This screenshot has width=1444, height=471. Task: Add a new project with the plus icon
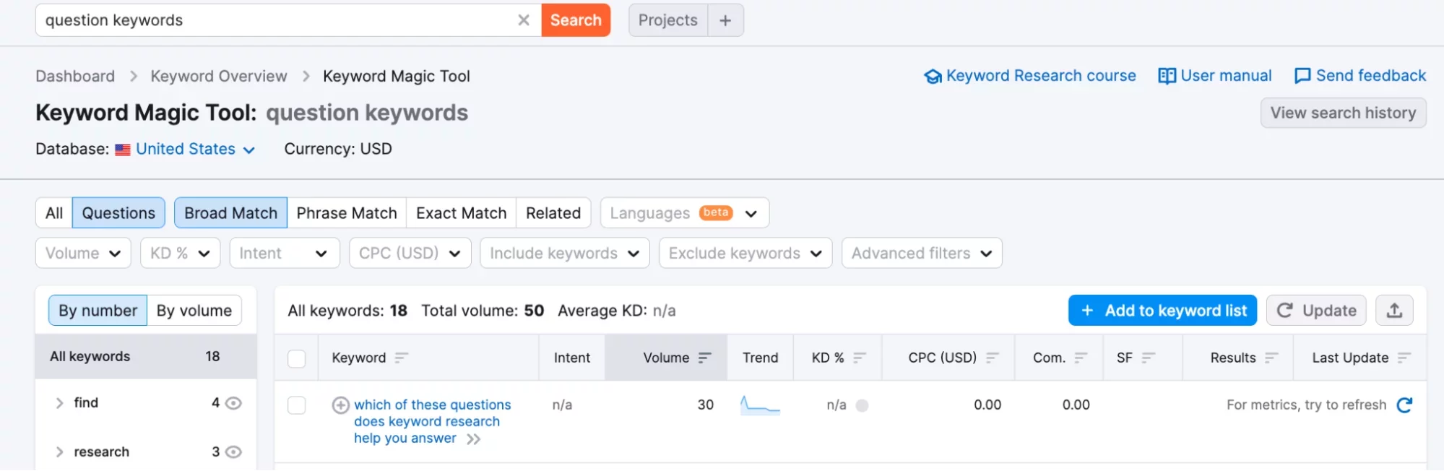pyautogui.click(x=725, y=20)
